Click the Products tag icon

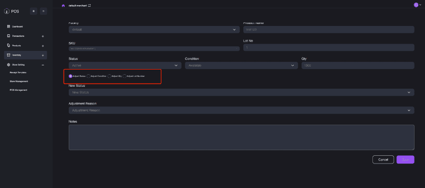click(8, 45)
